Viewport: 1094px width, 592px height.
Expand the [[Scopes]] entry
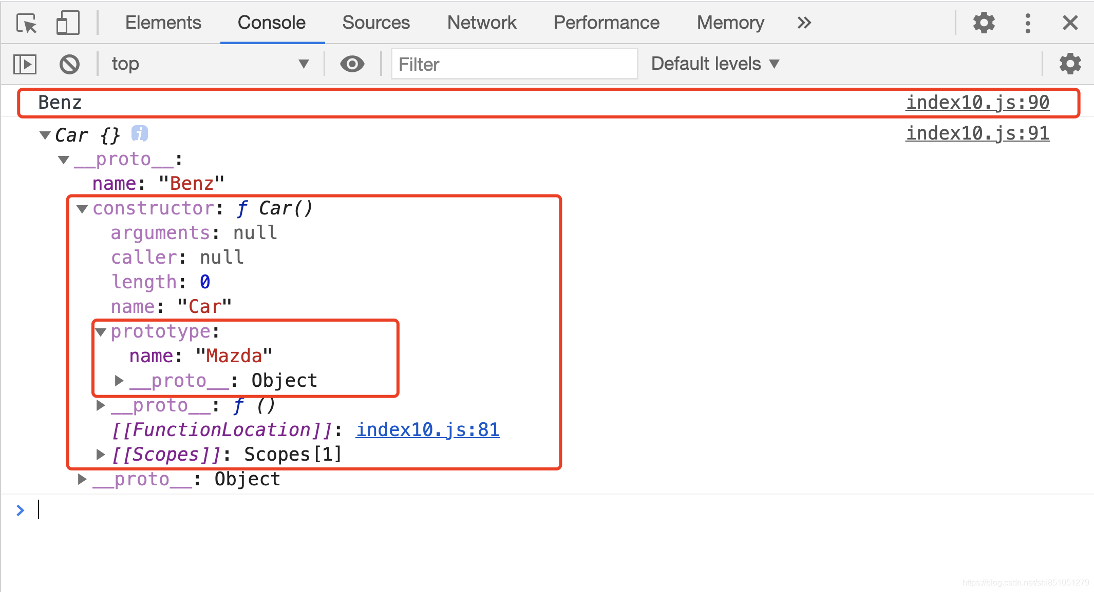pyautogui.click(x=101, y=455)
